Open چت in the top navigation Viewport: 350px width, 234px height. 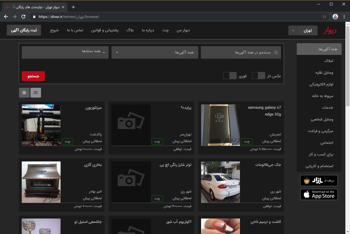(166, 30)
